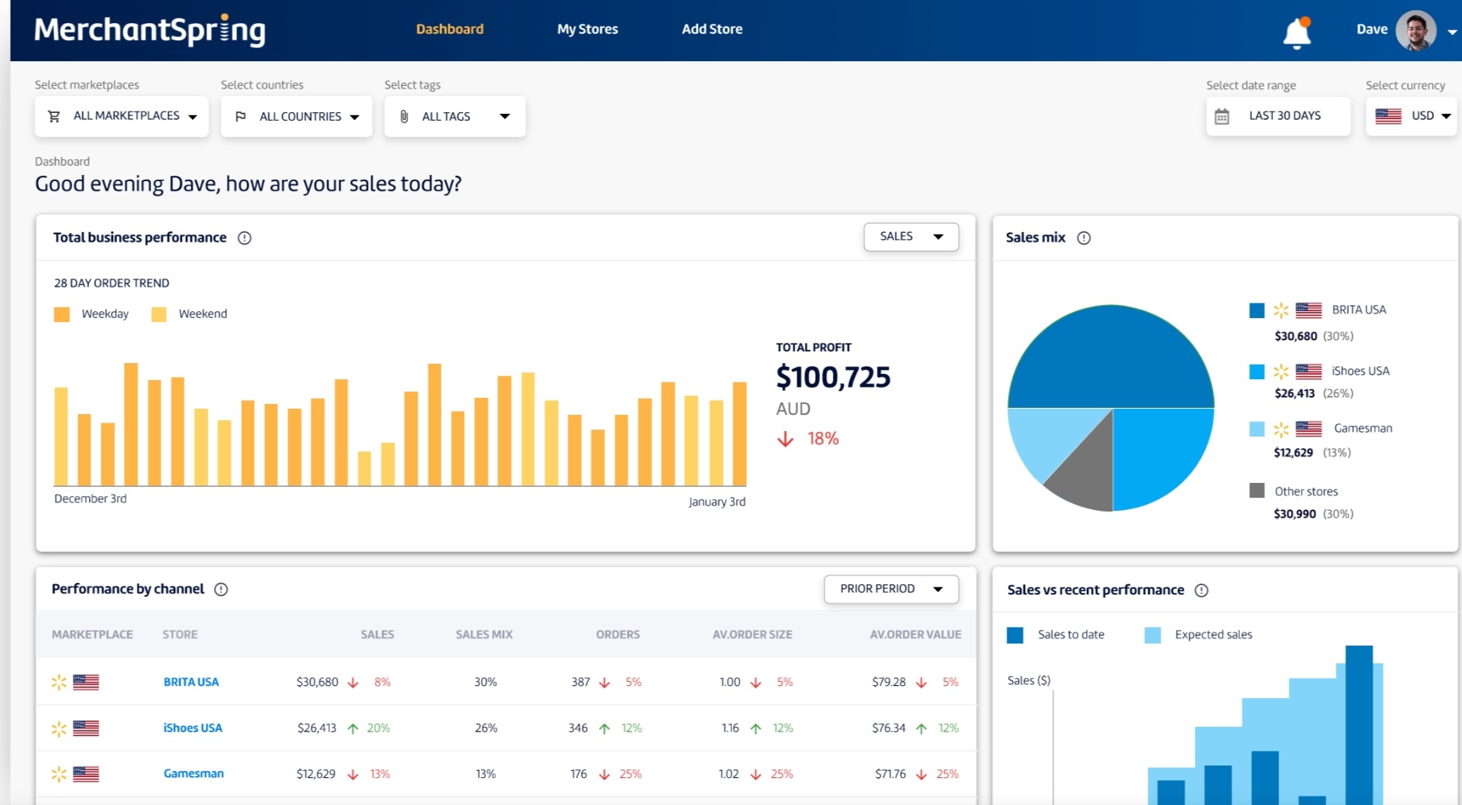Image resolution: width=1462 pixels, height=805 pixels.
Task: Click the 20% sales increase in iShoes USA row
Action: (x=378, y=728)
